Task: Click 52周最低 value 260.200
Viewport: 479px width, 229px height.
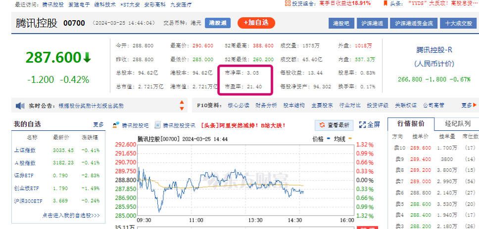Action: 263,59
